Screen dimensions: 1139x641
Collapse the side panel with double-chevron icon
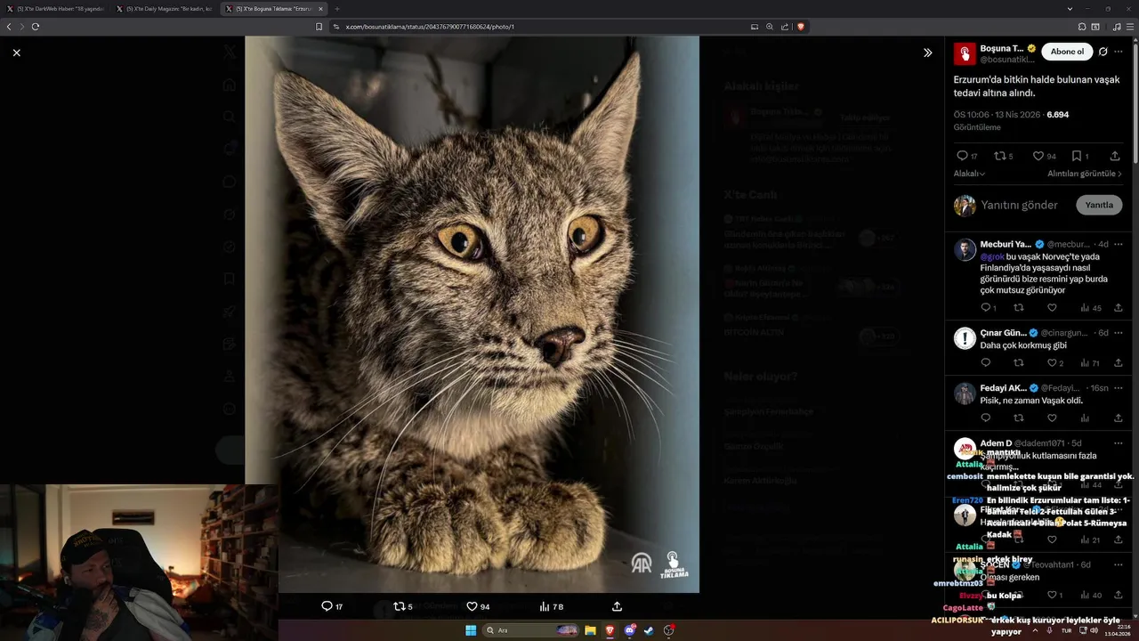[927, 53]
